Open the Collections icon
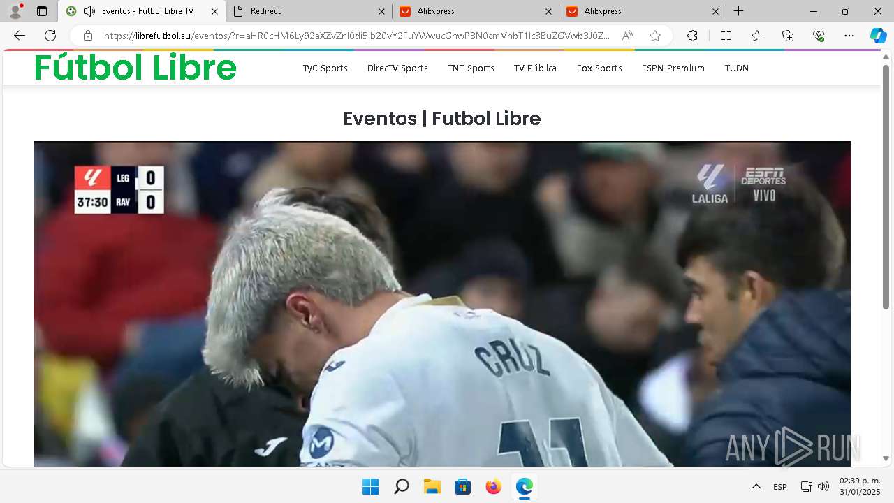This screenshot has height=503, width=894. coord(788,36)
